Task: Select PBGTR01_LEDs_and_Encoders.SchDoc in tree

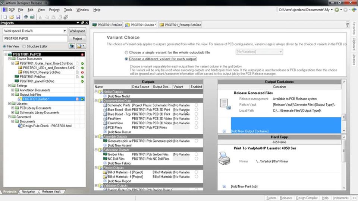Action: [x=48, y=68]
